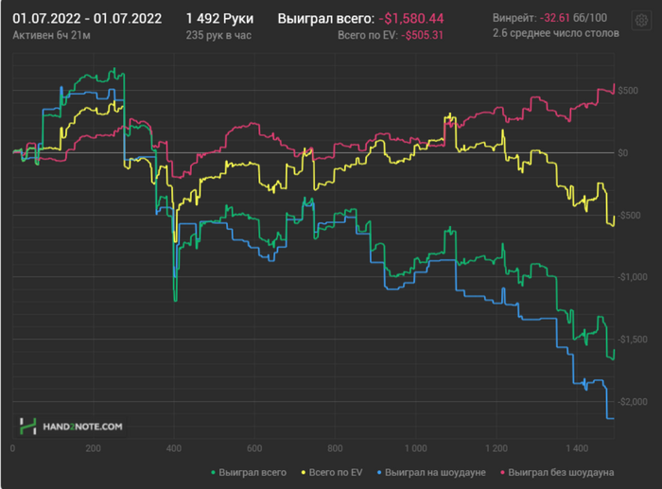The height and width of the screenshot is (489, 662).
Task: Click yellow dot next to Всего по EV
Action: click(305, 471)
